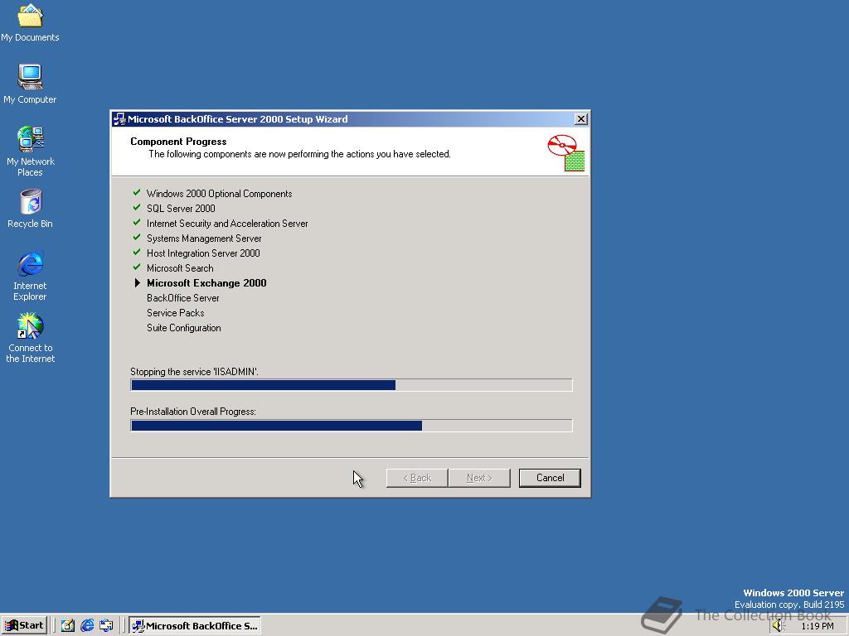
Task: Select the My Computer desktop icon
Action: pyautogui.click(x=30, y=84)
